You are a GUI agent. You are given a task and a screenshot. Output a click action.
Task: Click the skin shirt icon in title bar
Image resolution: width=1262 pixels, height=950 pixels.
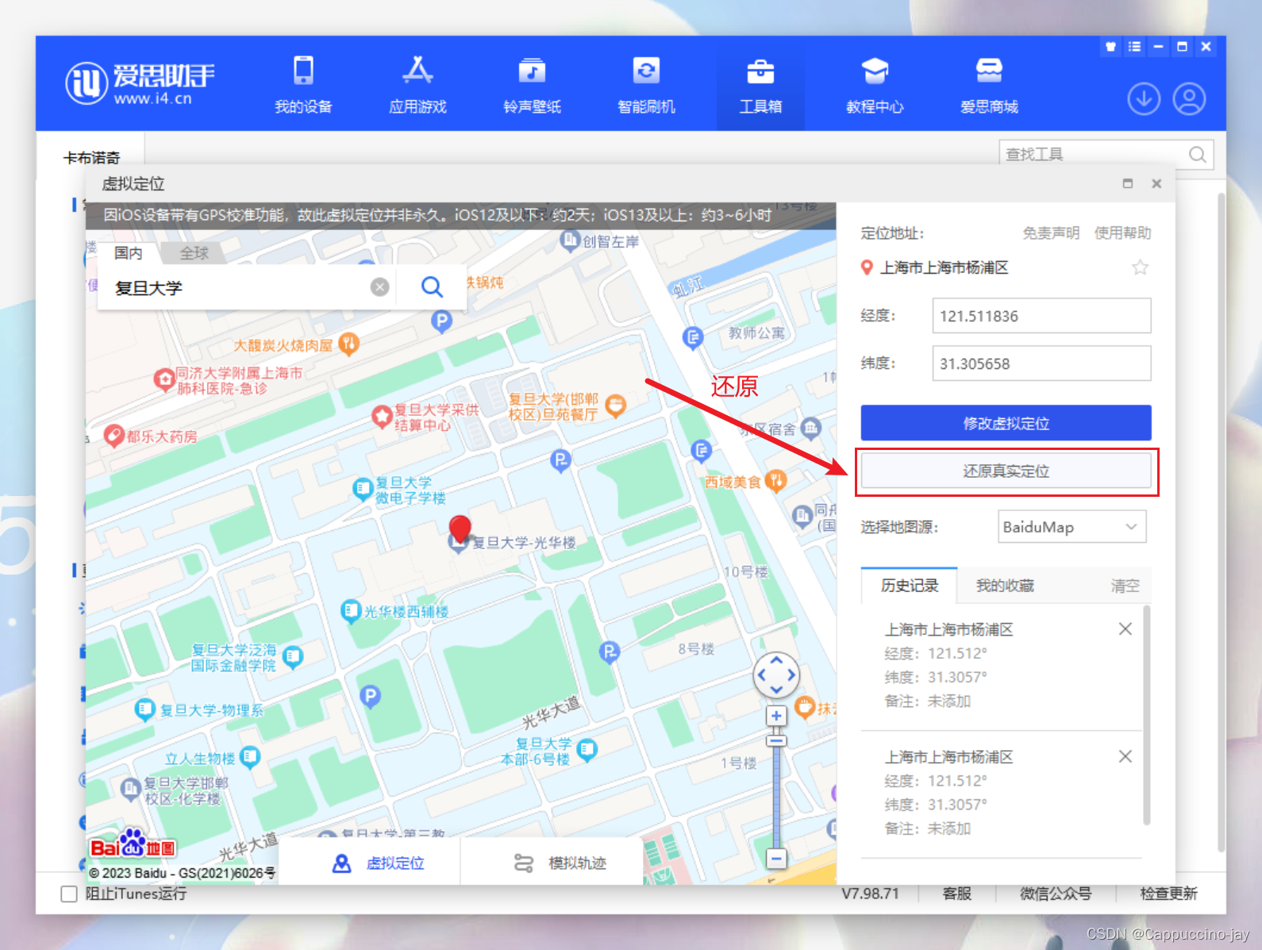coord(1111,47)
